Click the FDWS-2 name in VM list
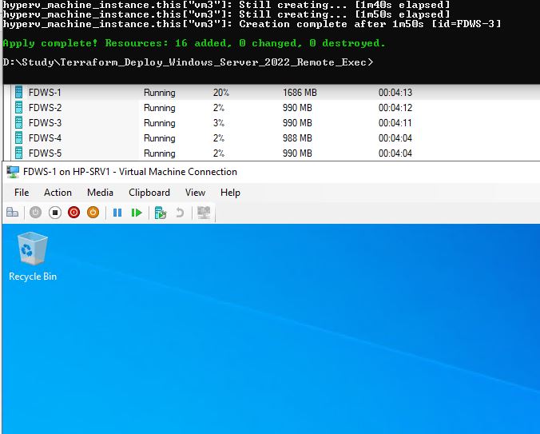Viewport: 540px width, 434px height. (x=45, y=107)
